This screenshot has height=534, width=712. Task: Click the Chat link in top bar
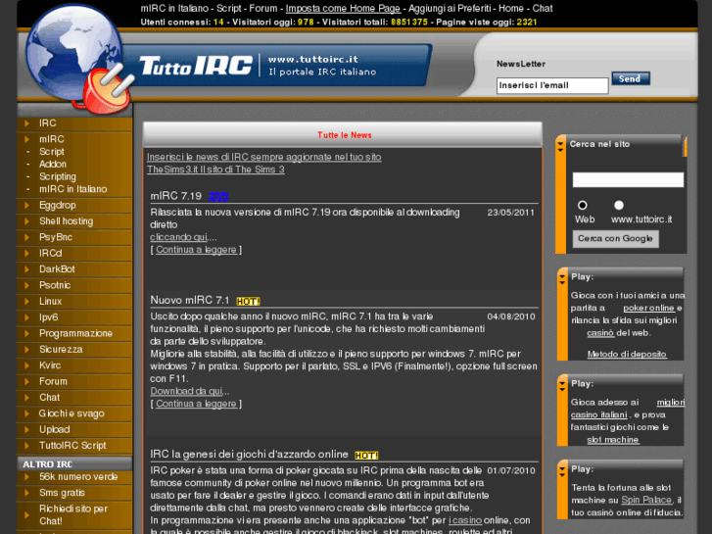pos(543,8)
